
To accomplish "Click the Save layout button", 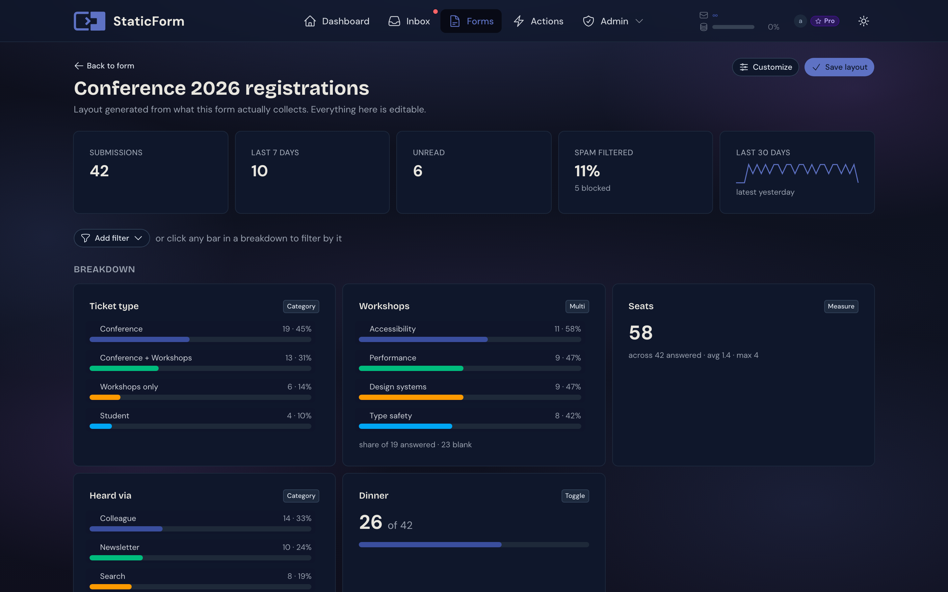I will [839, 67].
